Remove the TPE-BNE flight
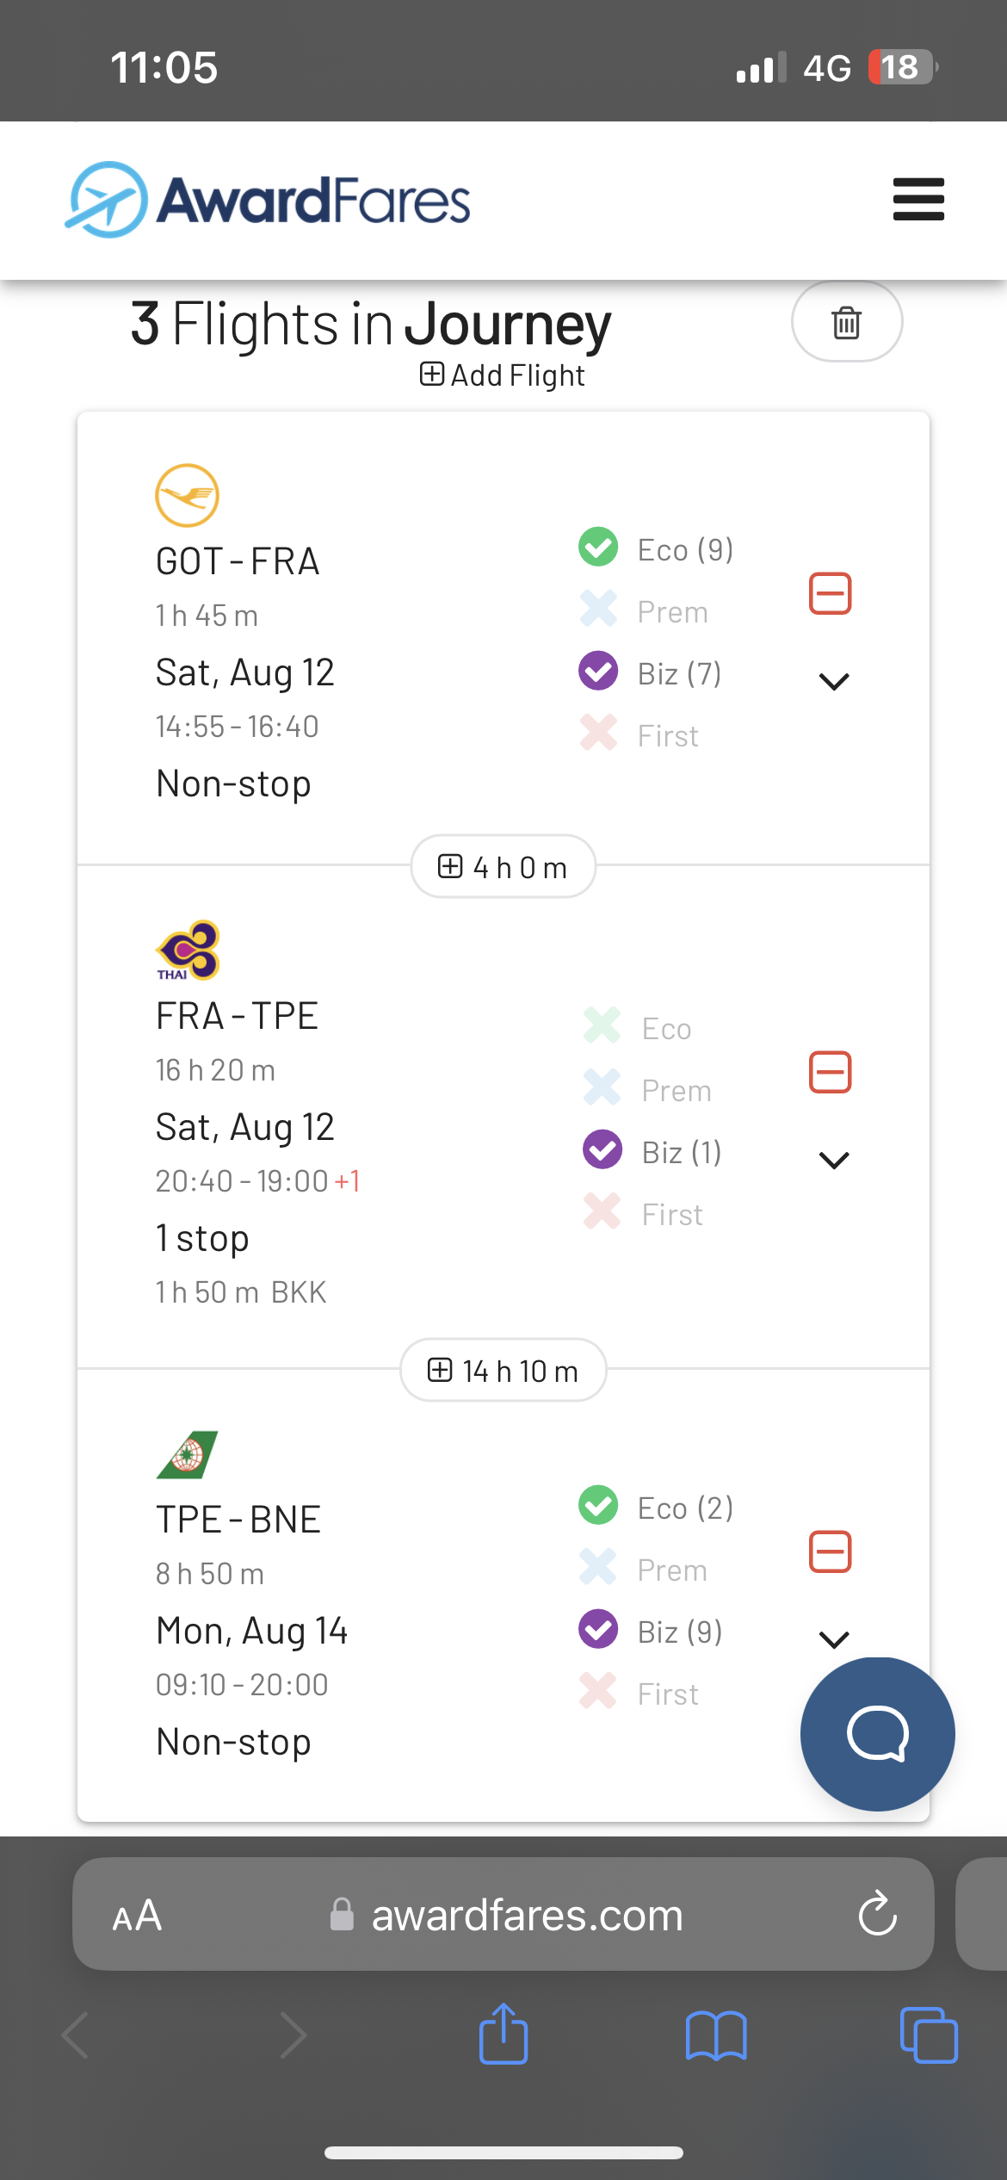The width and height of the screenshot is (1007, 2180). pos(830,1552)
